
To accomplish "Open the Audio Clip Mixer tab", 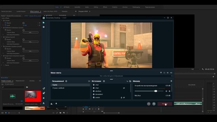I will point(51,11).
